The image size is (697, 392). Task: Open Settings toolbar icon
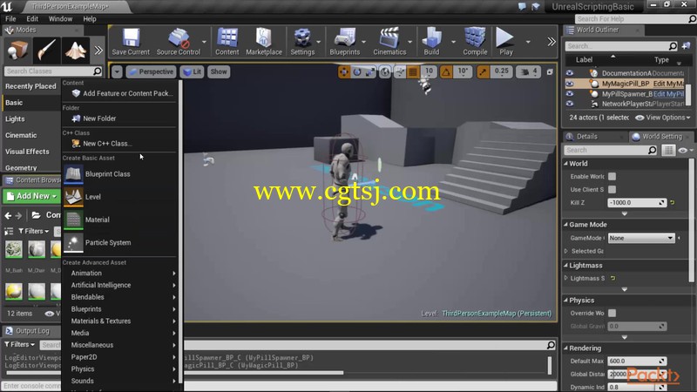click(x=302, y=42)
